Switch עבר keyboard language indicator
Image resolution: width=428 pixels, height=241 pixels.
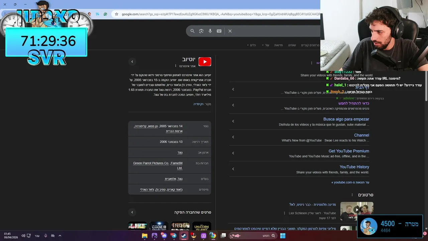pos(37,236)
